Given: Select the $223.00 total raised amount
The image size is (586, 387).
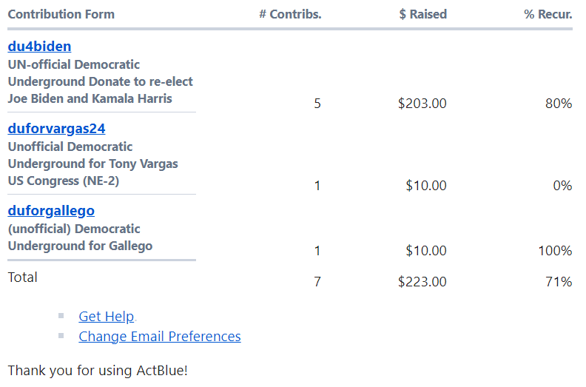Looking at the screenshot, I should pos(422,281).
